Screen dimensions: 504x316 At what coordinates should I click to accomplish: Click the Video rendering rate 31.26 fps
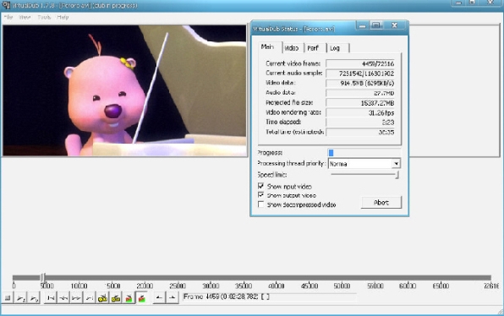(x=360, y=112)
